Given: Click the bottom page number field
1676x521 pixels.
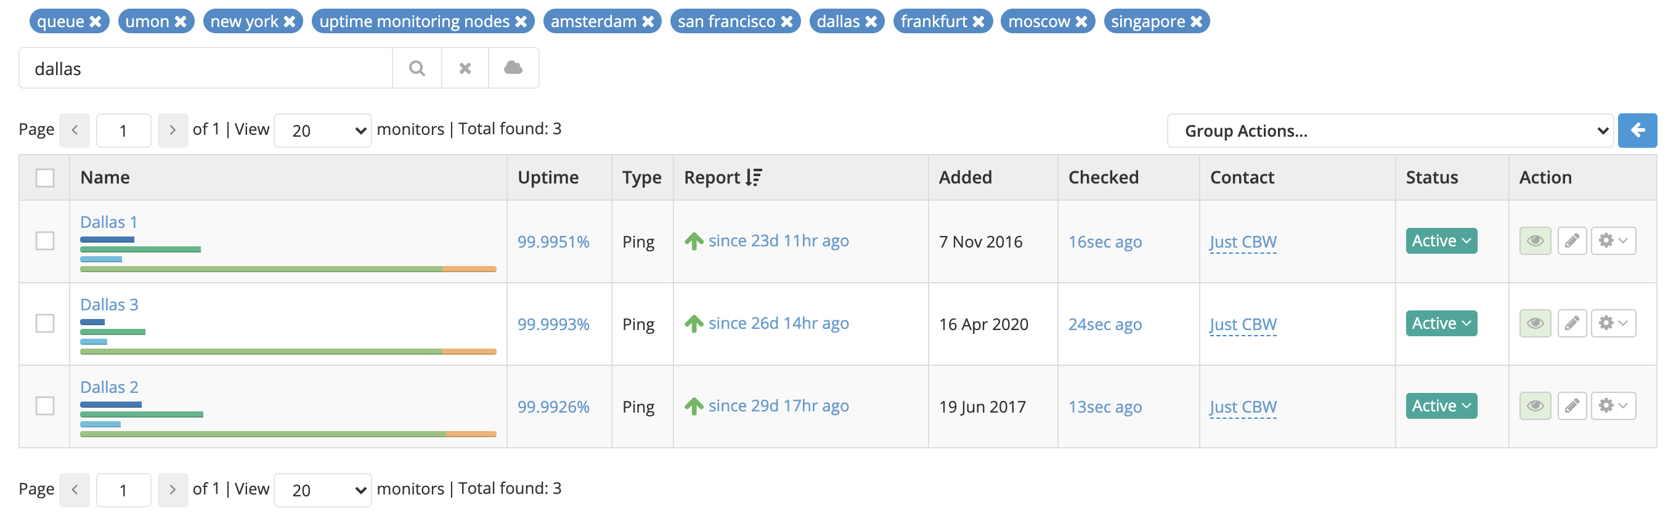Looking at the screenshot, I should pyautogui.click(x=124, y=490).
